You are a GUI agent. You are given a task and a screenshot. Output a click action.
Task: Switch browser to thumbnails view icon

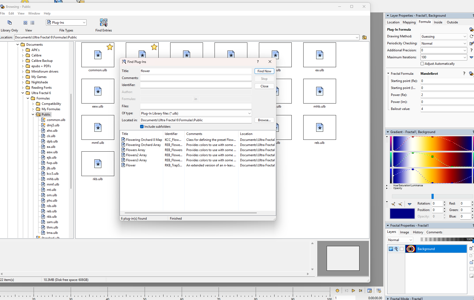point(25,23)
